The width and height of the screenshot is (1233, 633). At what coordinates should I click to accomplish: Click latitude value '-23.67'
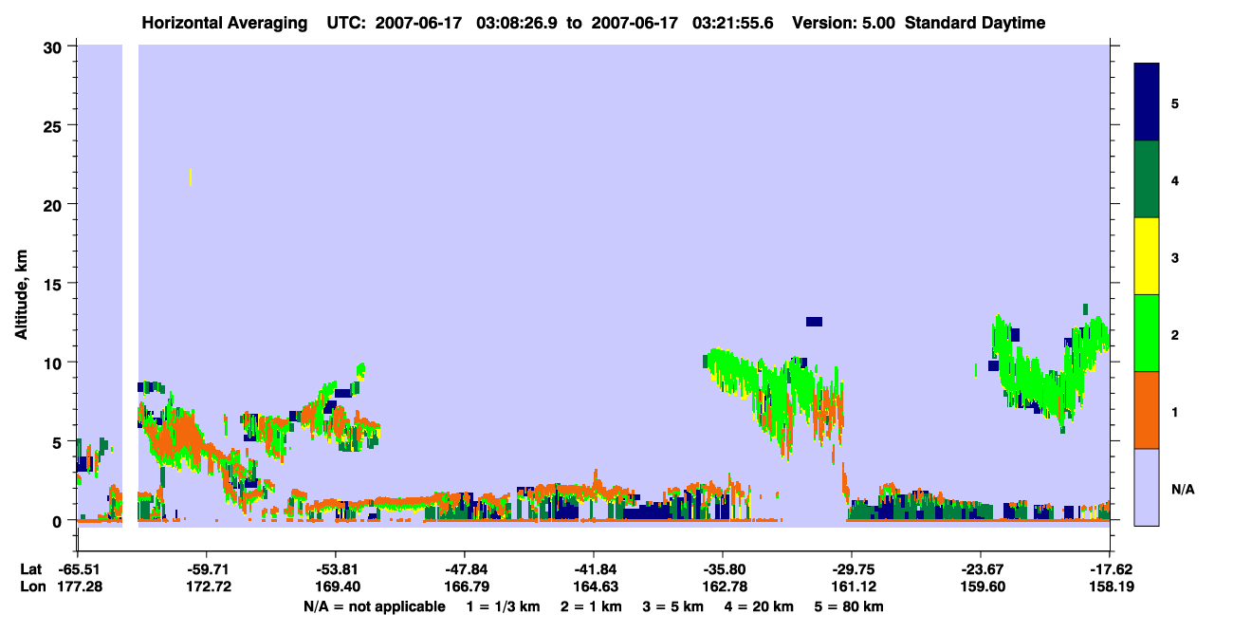[980, 569]
